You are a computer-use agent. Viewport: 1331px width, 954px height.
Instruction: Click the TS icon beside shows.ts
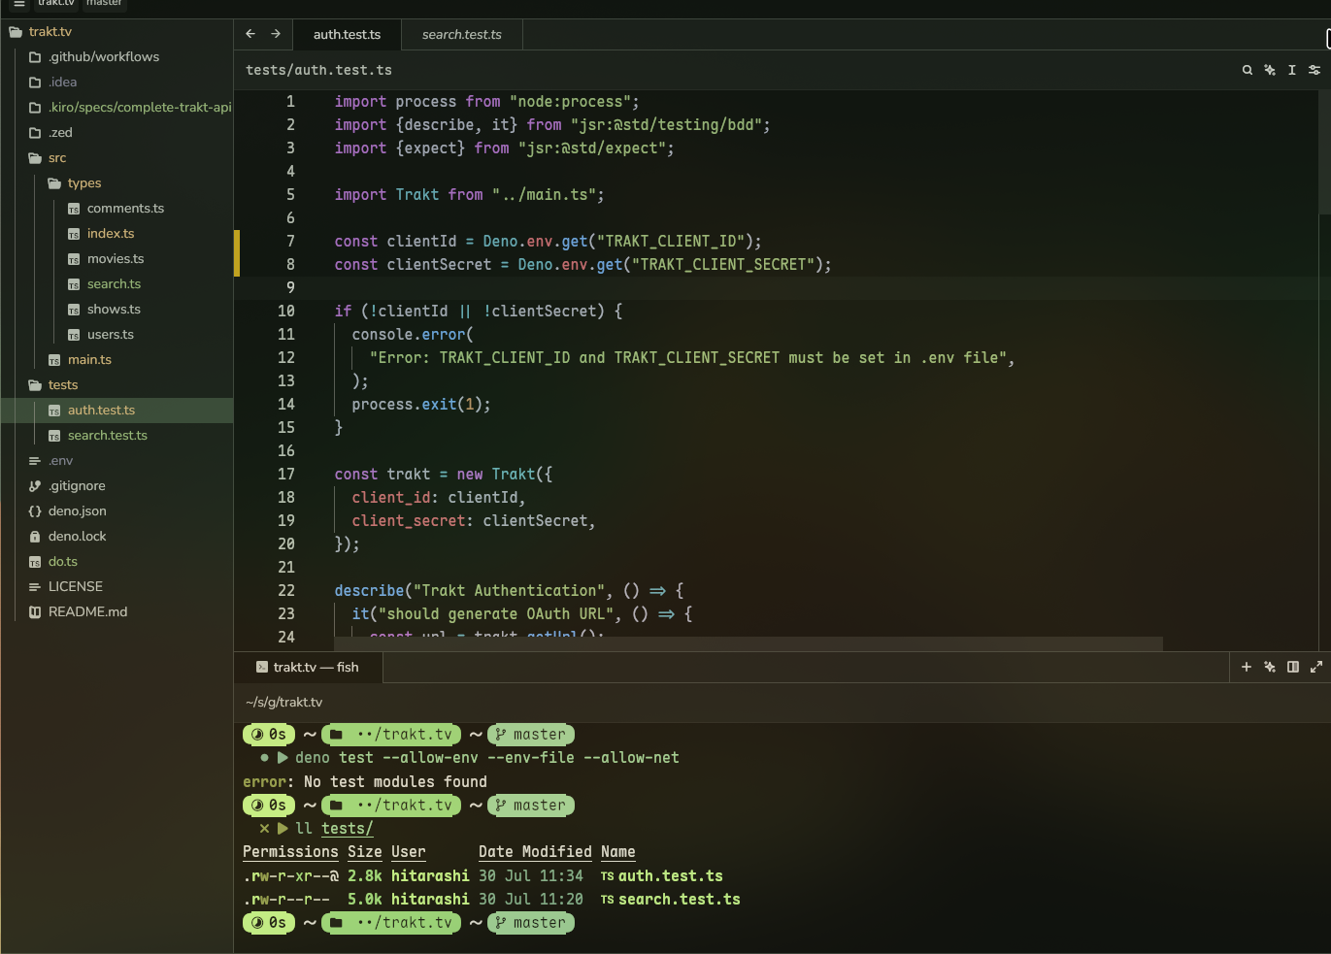coord(74,310)
